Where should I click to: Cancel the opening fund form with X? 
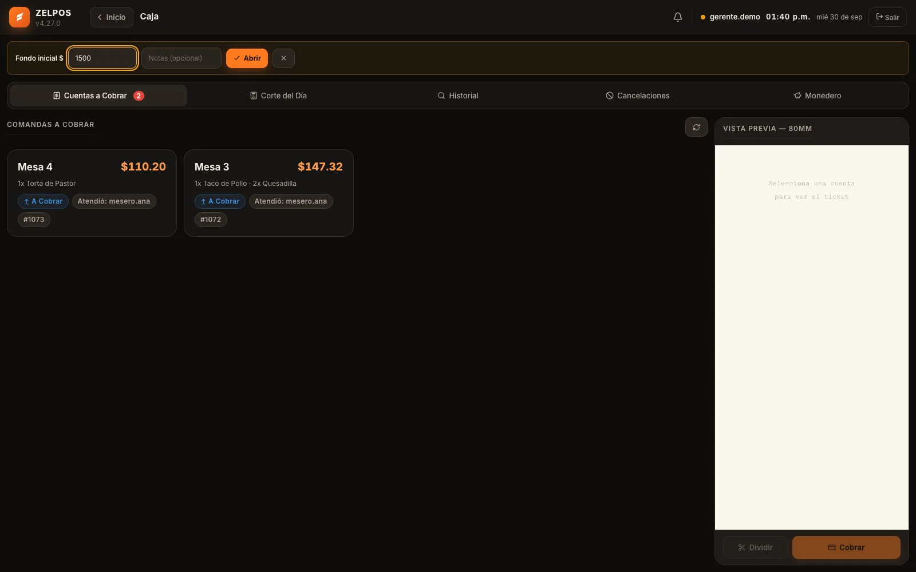pos(283,58)
